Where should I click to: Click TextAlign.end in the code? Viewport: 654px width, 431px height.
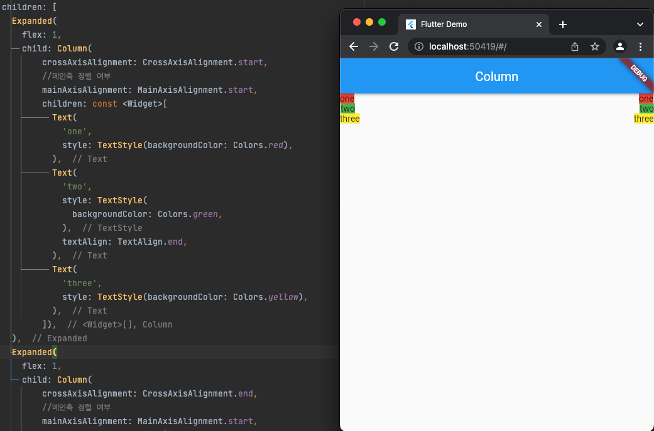click(150, 242)
